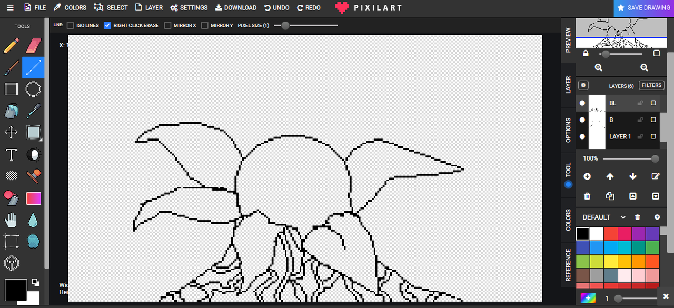Screen dimensions: 674x308
Task: Enable the MIRROR X checkbox
Action: point(167,25)
